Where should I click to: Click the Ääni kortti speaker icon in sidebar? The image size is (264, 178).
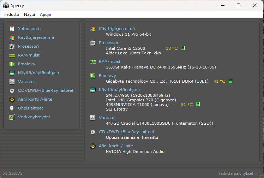[x=12, y=99]
